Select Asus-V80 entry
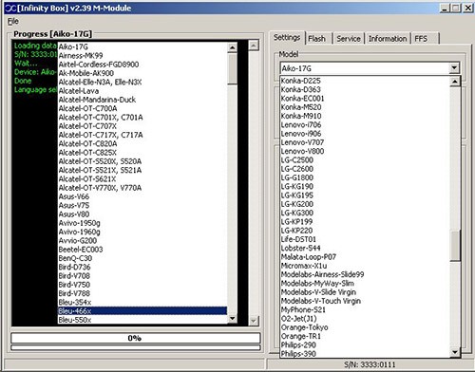Viewport: 475px width, 372px height. [x=142, y=214]
